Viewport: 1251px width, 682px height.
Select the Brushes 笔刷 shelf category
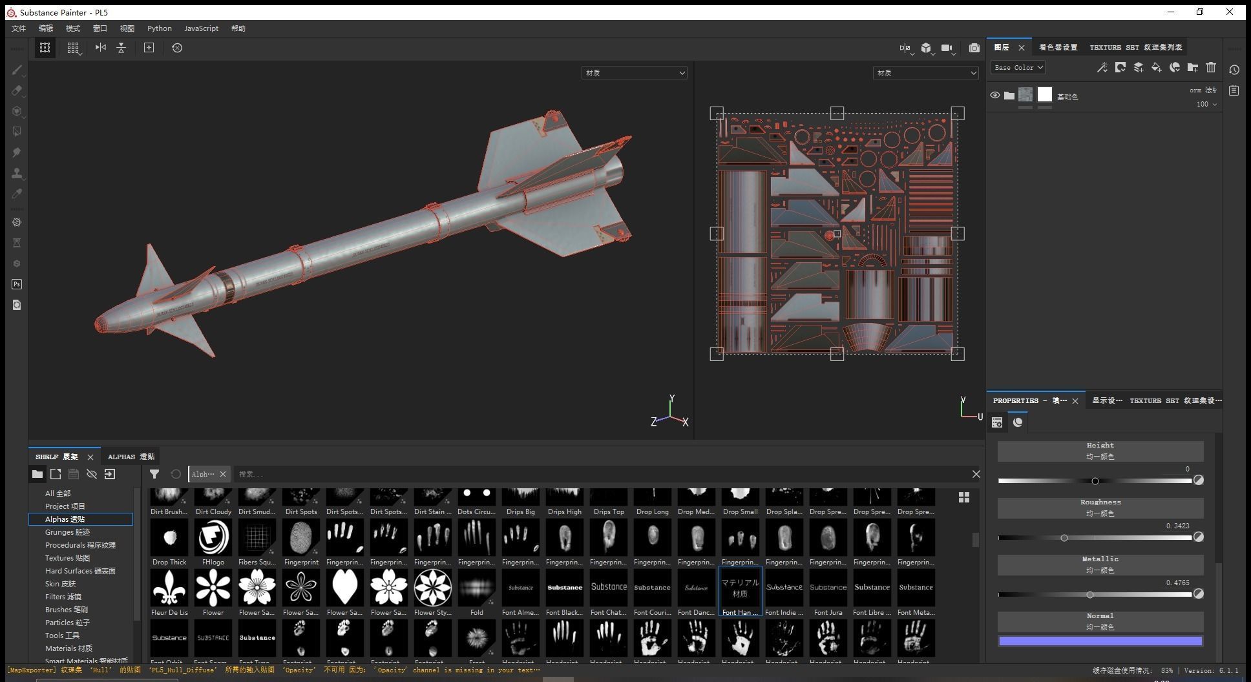[67, 610]
